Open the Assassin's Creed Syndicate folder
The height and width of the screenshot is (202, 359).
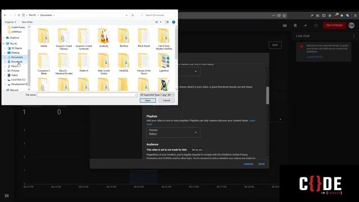(x=84, y=39)
